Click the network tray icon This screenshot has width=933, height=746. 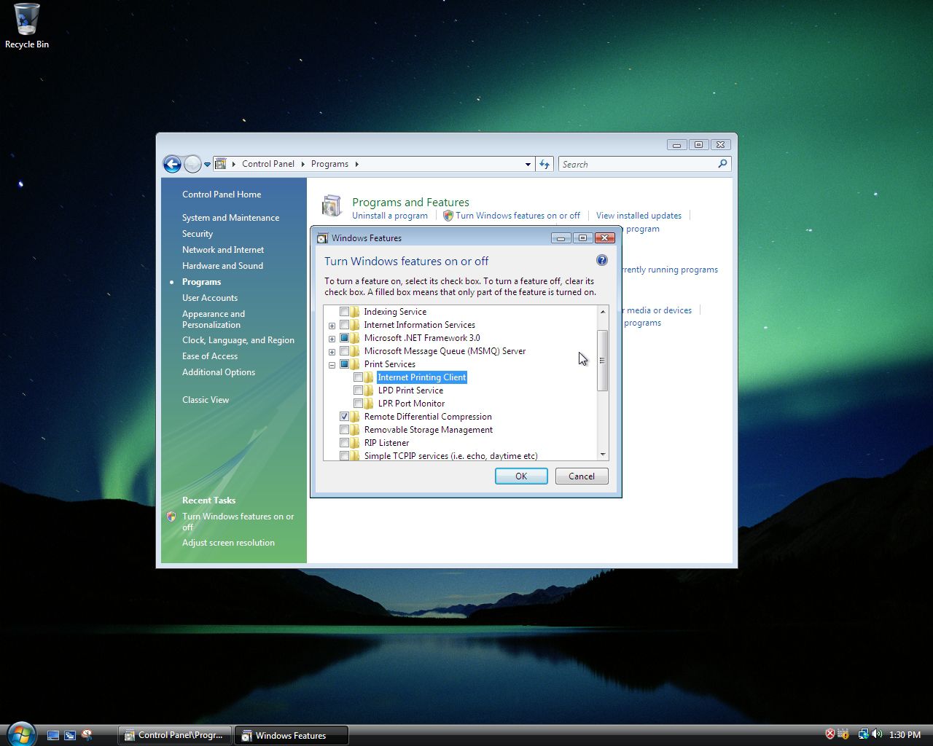[x=863, y=734]
